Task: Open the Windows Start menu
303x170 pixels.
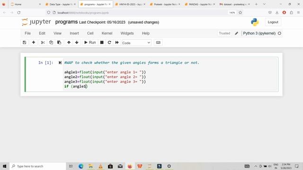Action: 4,166
